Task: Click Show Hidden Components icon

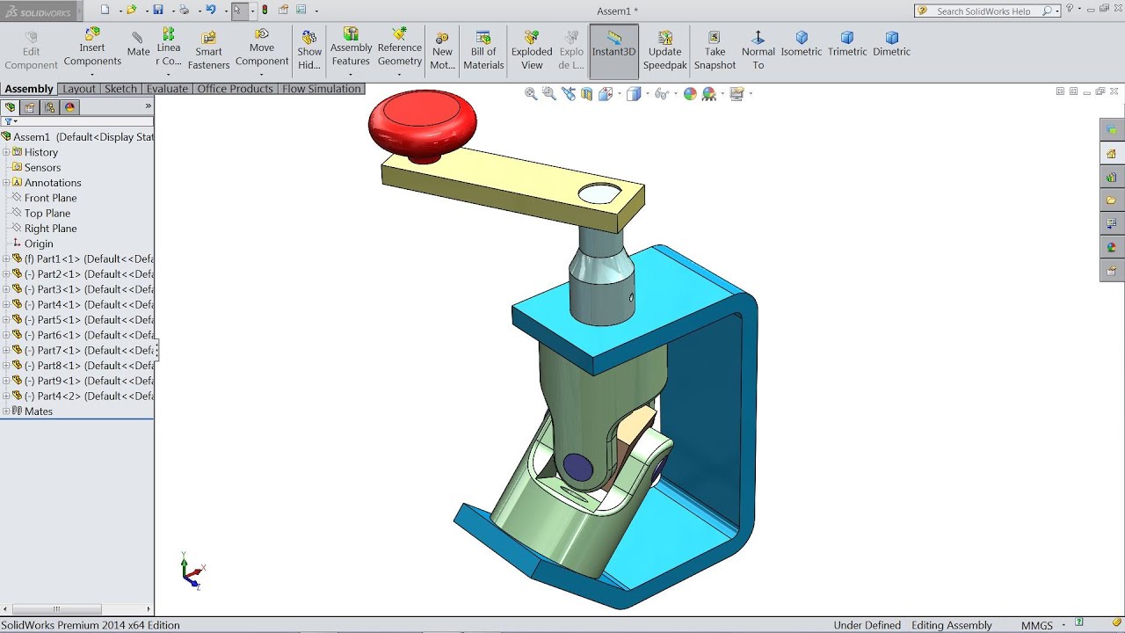Action: click(x=309, y=37)
